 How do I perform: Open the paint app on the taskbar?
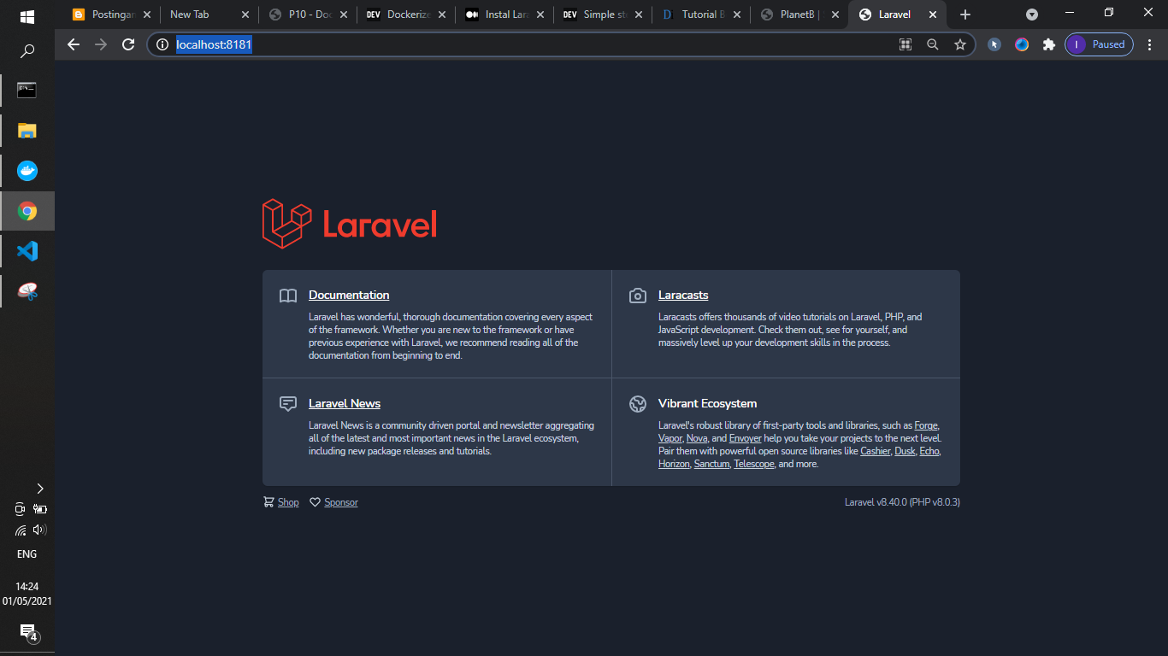click(27, 291)
